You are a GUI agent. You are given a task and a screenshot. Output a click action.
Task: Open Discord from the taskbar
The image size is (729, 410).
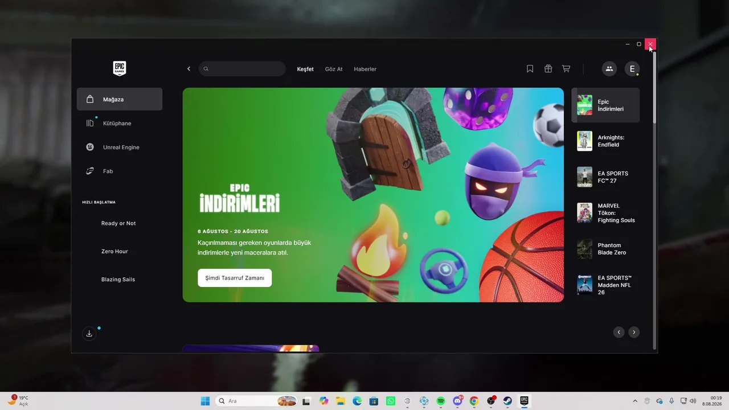pos(457,401)
